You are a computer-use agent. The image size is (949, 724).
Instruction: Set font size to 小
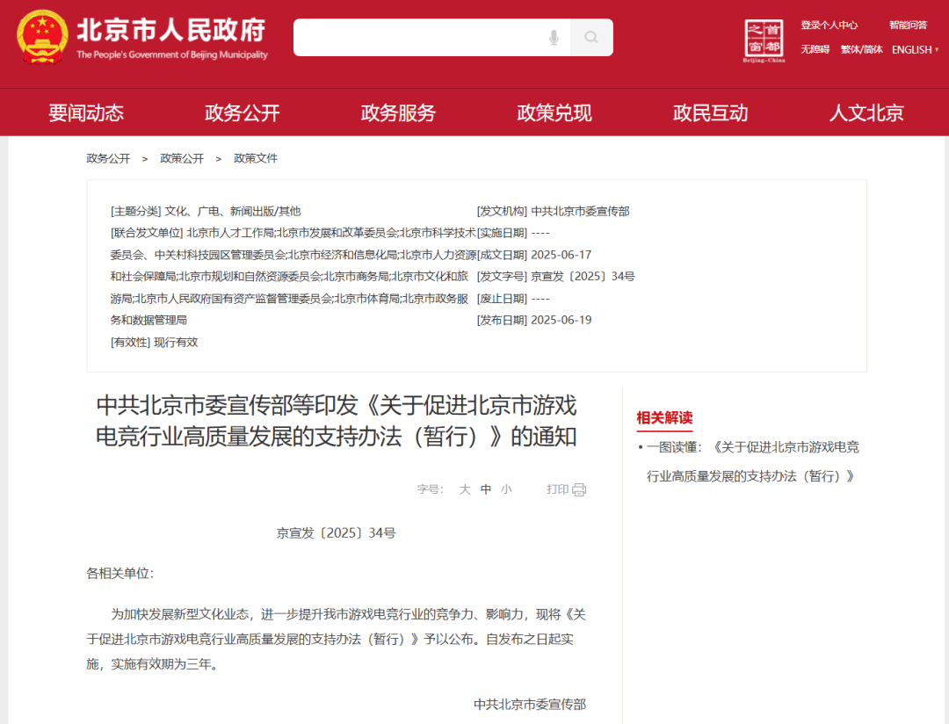click(506, 489)
